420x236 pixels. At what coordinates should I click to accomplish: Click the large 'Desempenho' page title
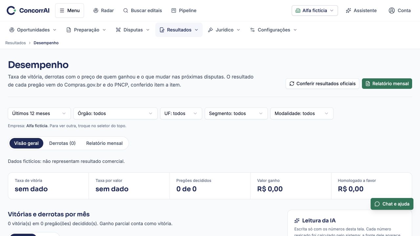click(38, 65)
